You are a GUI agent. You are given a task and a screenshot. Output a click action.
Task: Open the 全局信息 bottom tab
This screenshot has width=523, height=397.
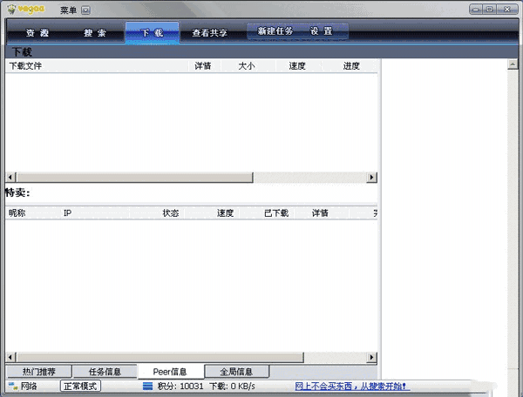click(236, 372)
